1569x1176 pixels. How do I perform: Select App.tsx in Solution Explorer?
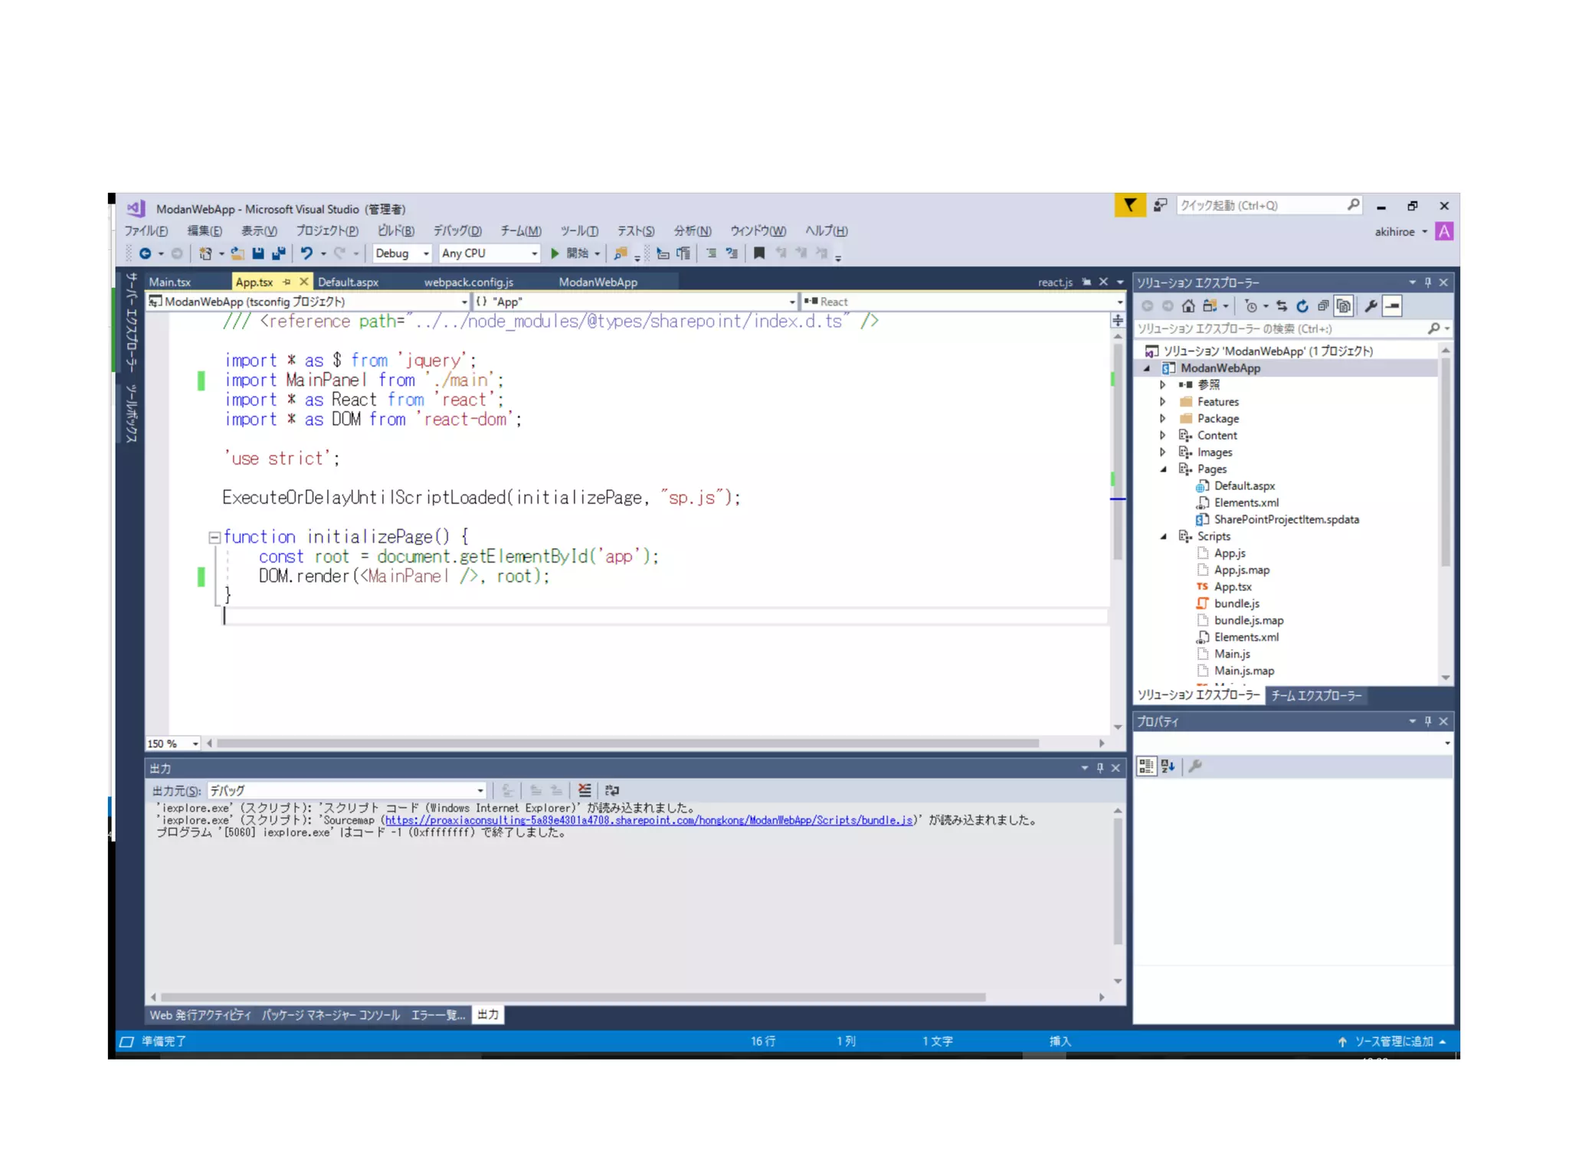[x=1232, y=587]
